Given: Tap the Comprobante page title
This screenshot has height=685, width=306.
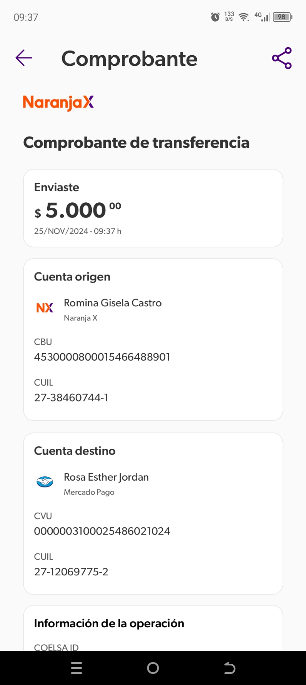Looking at the screenshot, I should pyautogui.click(x=129, y=59).
